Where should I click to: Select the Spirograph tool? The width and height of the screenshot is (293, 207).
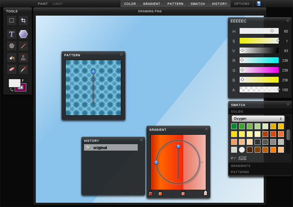(12, 46)
